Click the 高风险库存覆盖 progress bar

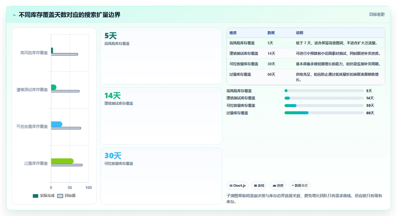324,91
